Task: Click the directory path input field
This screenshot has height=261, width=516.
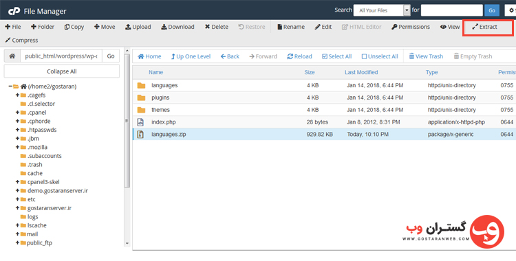Action: click(61, 56)
